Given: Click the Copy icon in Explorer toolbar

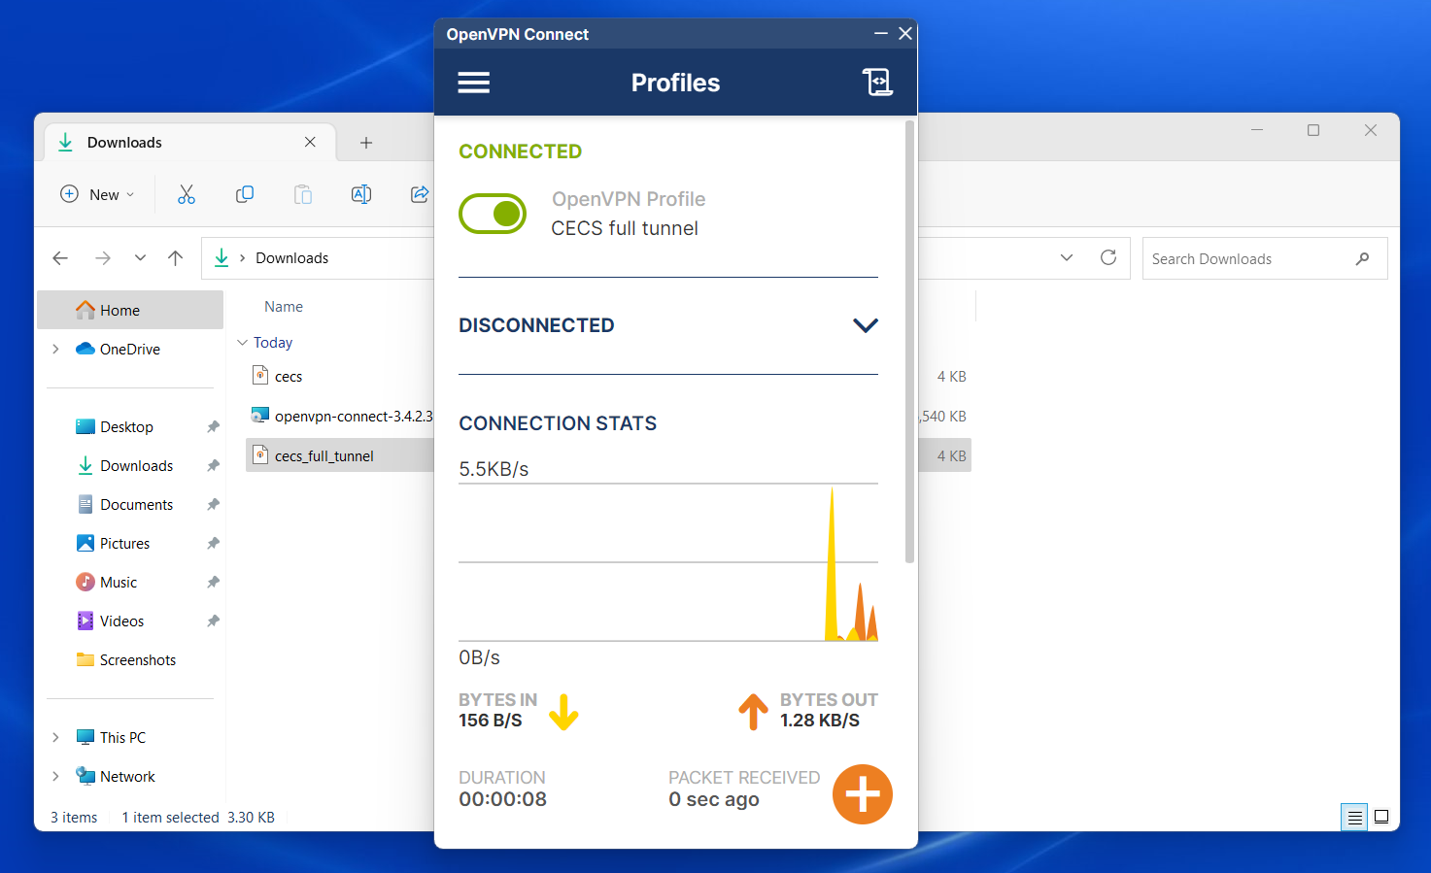Looking at the screenshot, I should coord(245,194).
